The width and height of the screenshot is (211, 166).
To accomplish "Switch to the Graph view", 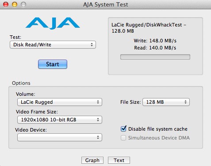I will point(92,160).
